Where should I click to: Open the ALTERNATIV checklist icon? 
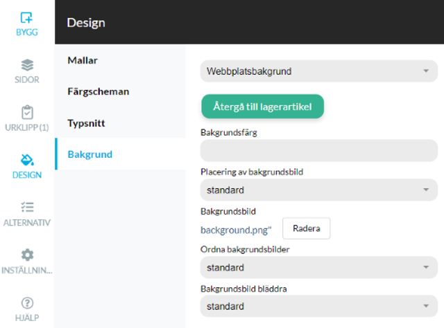[27, 207]
